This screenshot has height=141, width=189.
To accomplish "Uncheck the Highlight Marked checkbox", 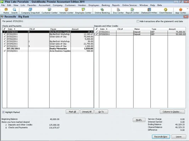I will click(3, 112).
